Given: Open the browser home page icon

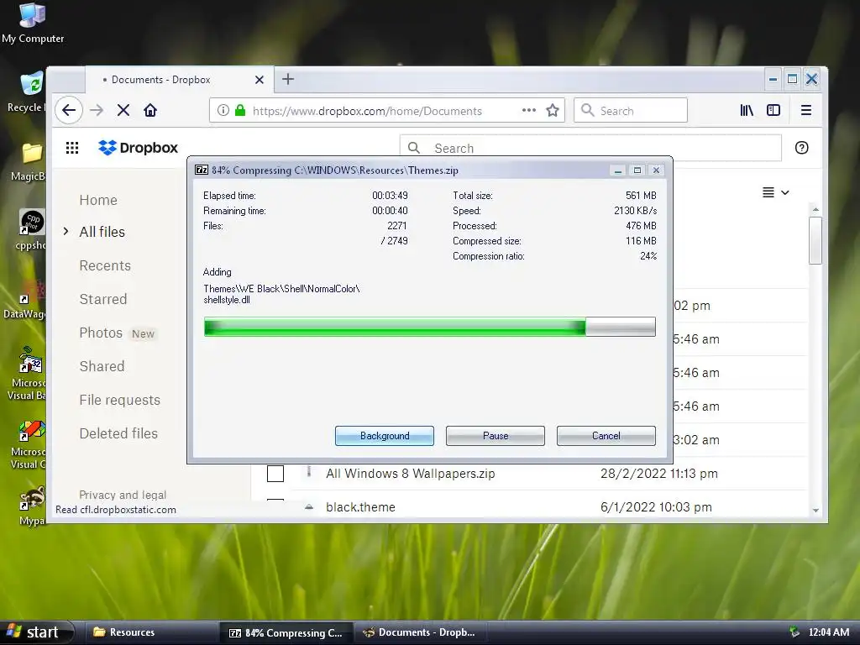Looking at the screenshot, I should [x=150, y=110].
